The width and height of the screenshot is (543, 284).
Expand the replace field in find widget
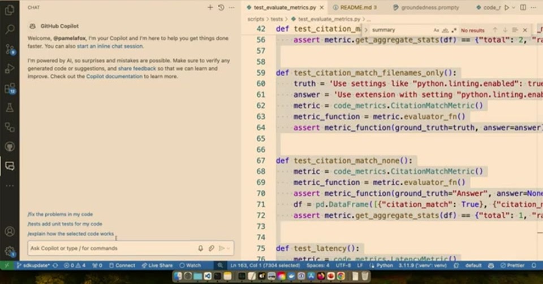(x=366, y=30)
